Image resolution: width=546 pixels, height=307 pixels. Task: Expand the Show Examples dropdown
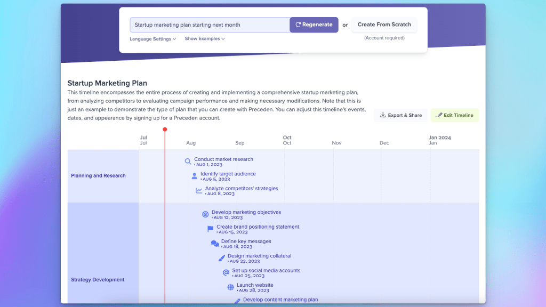coord(205,39)
